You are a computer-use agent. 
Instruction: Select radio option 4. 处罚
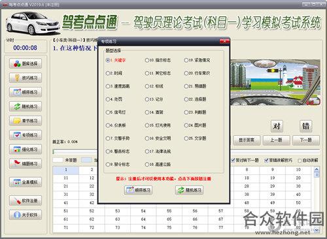point(114,99)
